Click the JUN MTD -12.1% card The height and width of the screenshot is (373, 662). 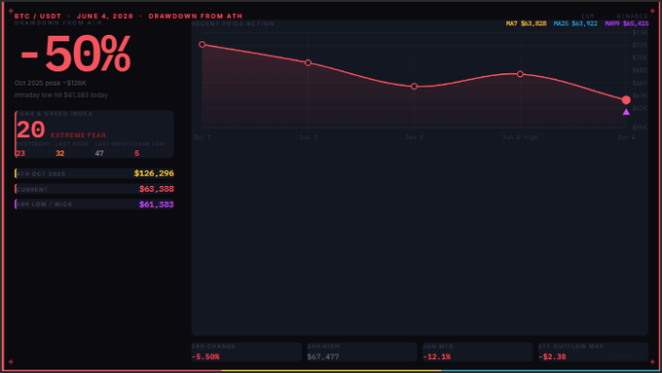click(477, 352)
